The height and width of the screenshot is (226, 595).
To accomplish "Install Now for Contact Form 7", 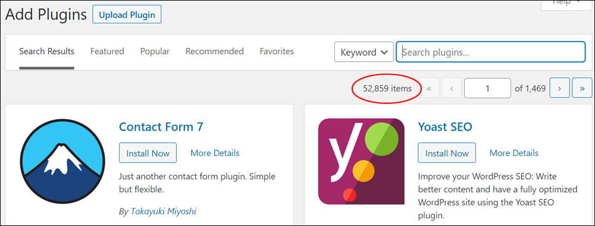I will tap(148, 153).
